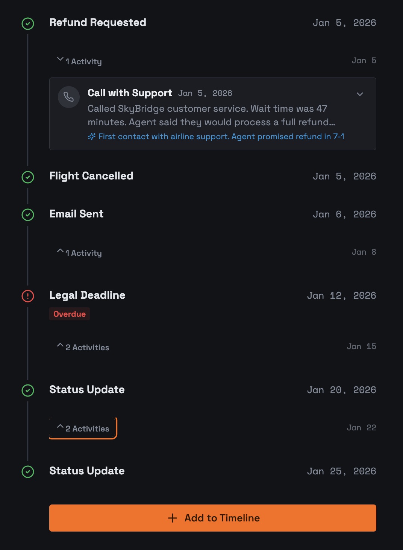Open the AI summary about first airline contact
403x550 pixels.
coord(221,137)
